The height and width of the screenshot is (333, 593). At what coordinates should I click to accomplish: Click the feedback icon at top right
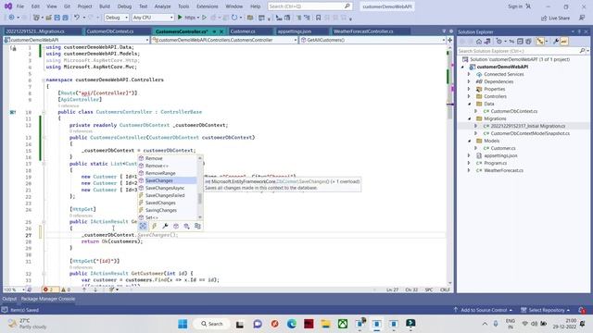[582, 18]
